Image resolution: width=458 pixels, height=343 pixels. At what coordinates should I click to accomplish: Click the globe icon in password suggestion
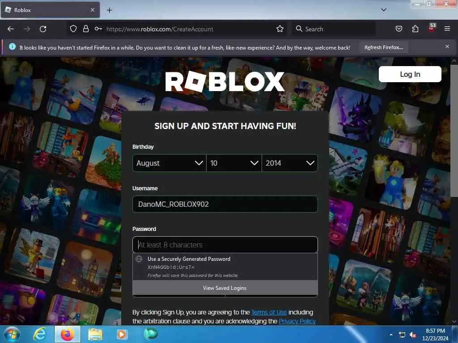(x=139, y=259)
